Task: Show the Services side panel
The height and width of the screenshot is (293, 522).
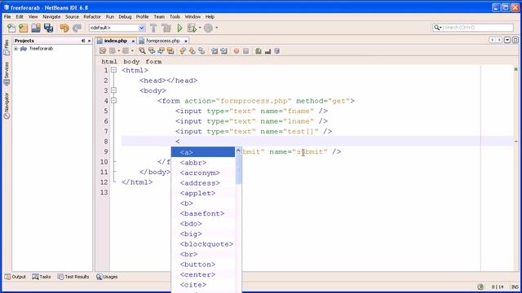Action: click(x=7, y=74)
